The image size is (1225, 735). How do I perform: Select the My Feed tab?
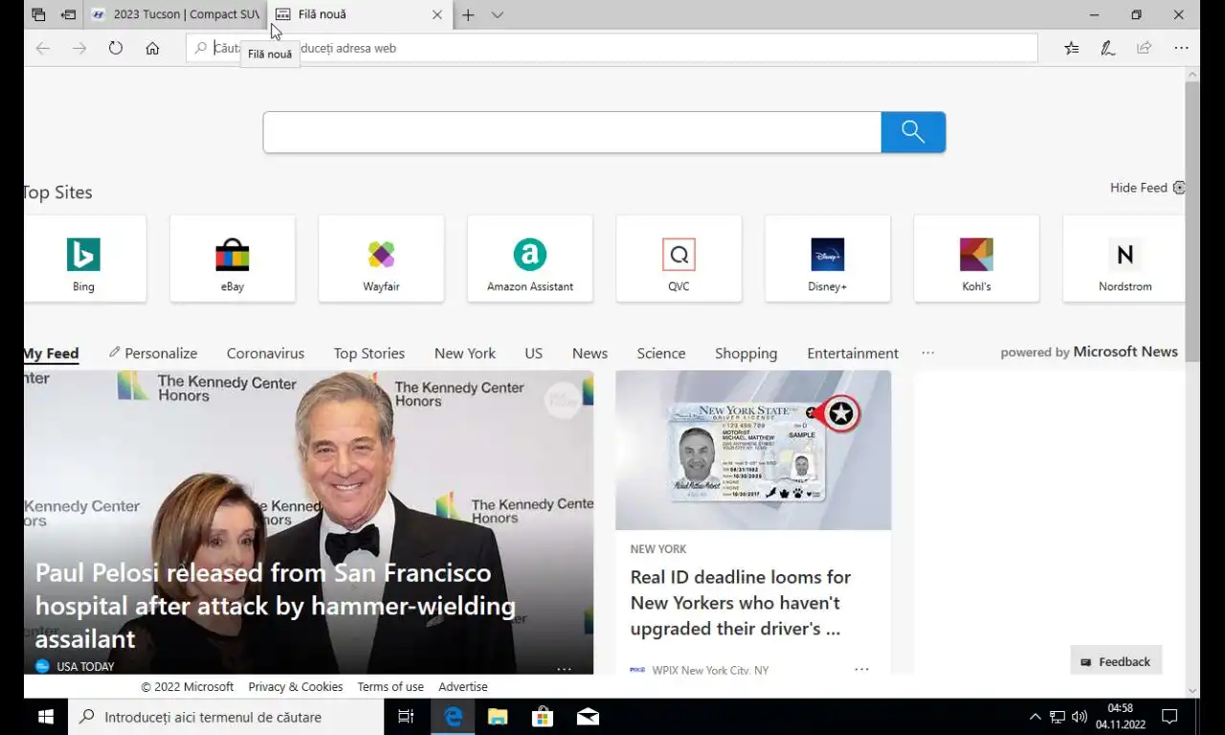pos(51,353)
